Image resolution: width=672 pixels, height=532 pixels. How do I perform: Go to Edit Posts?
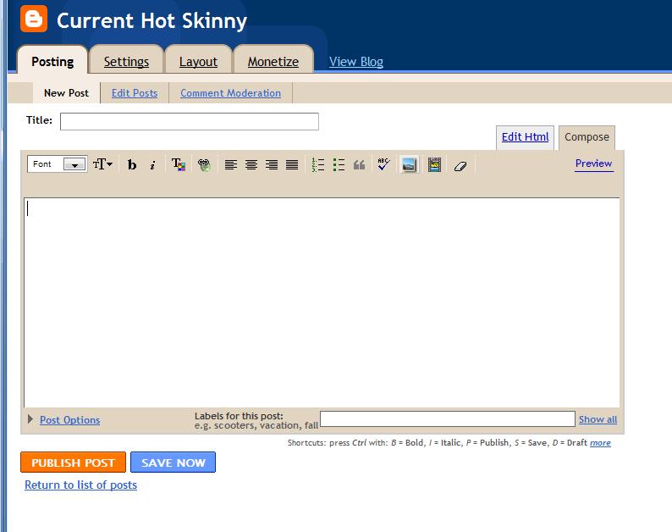point(135,93)
